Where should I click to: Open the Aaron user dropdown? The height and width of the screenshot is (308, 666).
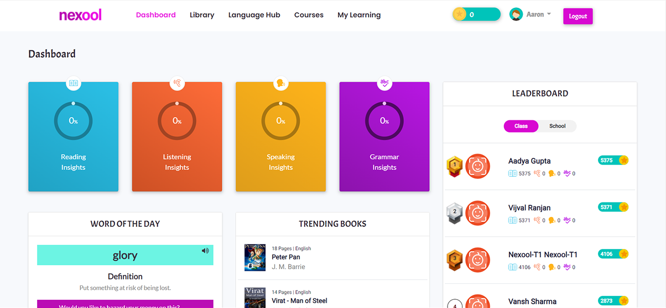click(538, 14)
